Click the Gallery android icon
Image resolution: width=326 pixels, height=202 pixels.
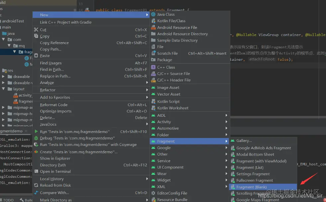233,141
